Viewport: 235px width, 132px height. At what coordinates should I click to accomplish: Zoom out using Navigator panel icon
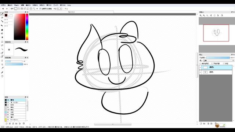coord(204,15)
